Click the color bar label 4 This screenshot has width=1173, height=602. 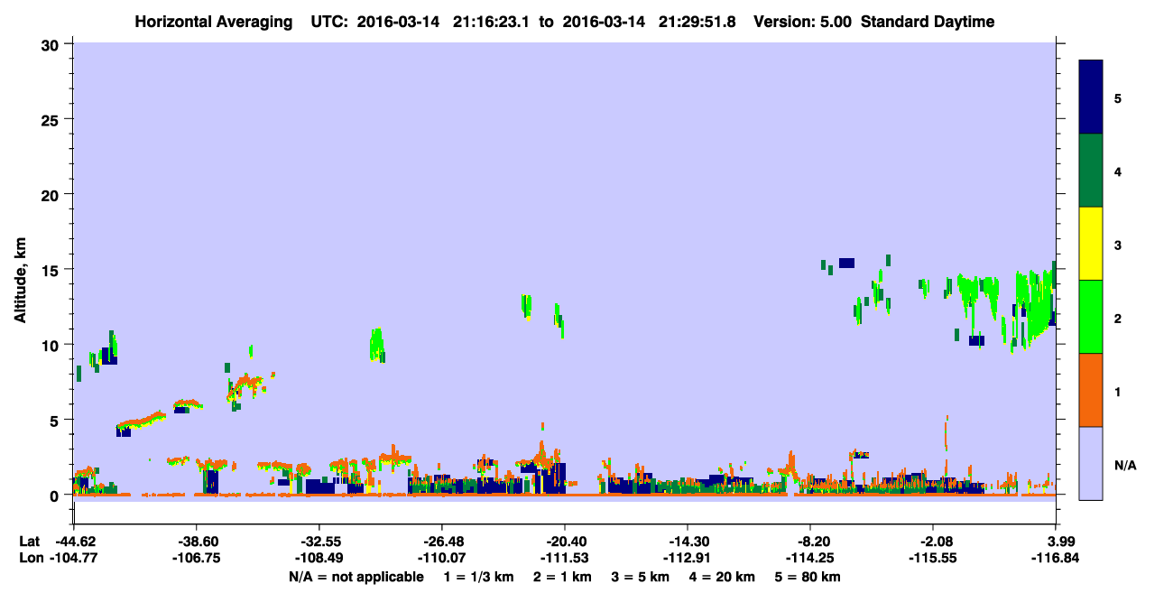(1118, 171)
